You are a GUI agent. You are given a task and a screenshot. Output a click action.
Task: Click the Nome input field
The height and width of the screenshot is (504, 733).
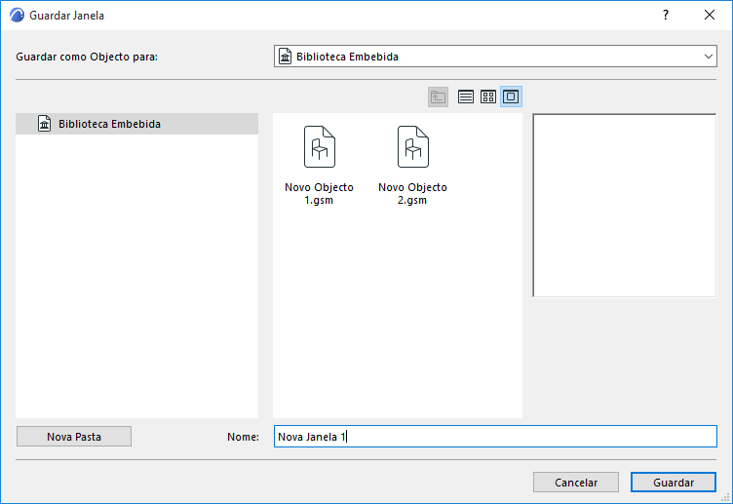click(495, 437)
